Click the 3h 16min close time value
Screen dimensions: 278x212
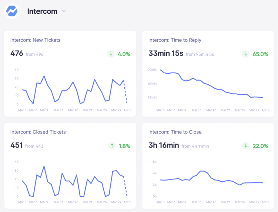164,145
